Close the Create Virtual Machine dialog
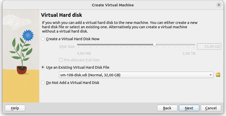This screenshot has width=226, height=116. point(219,5)
